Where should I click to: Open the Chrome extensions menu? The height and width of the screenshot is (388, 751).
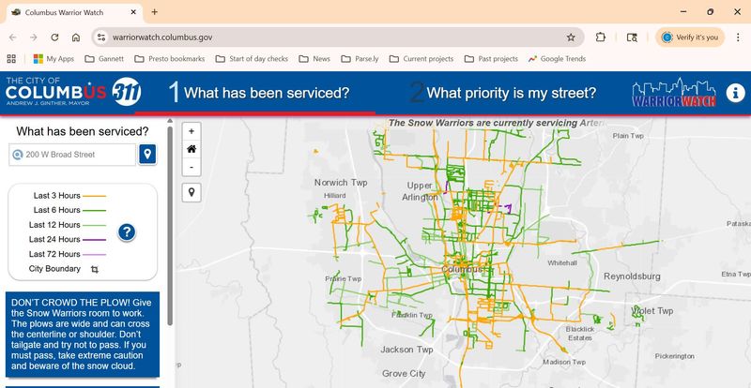coord(601,37)
